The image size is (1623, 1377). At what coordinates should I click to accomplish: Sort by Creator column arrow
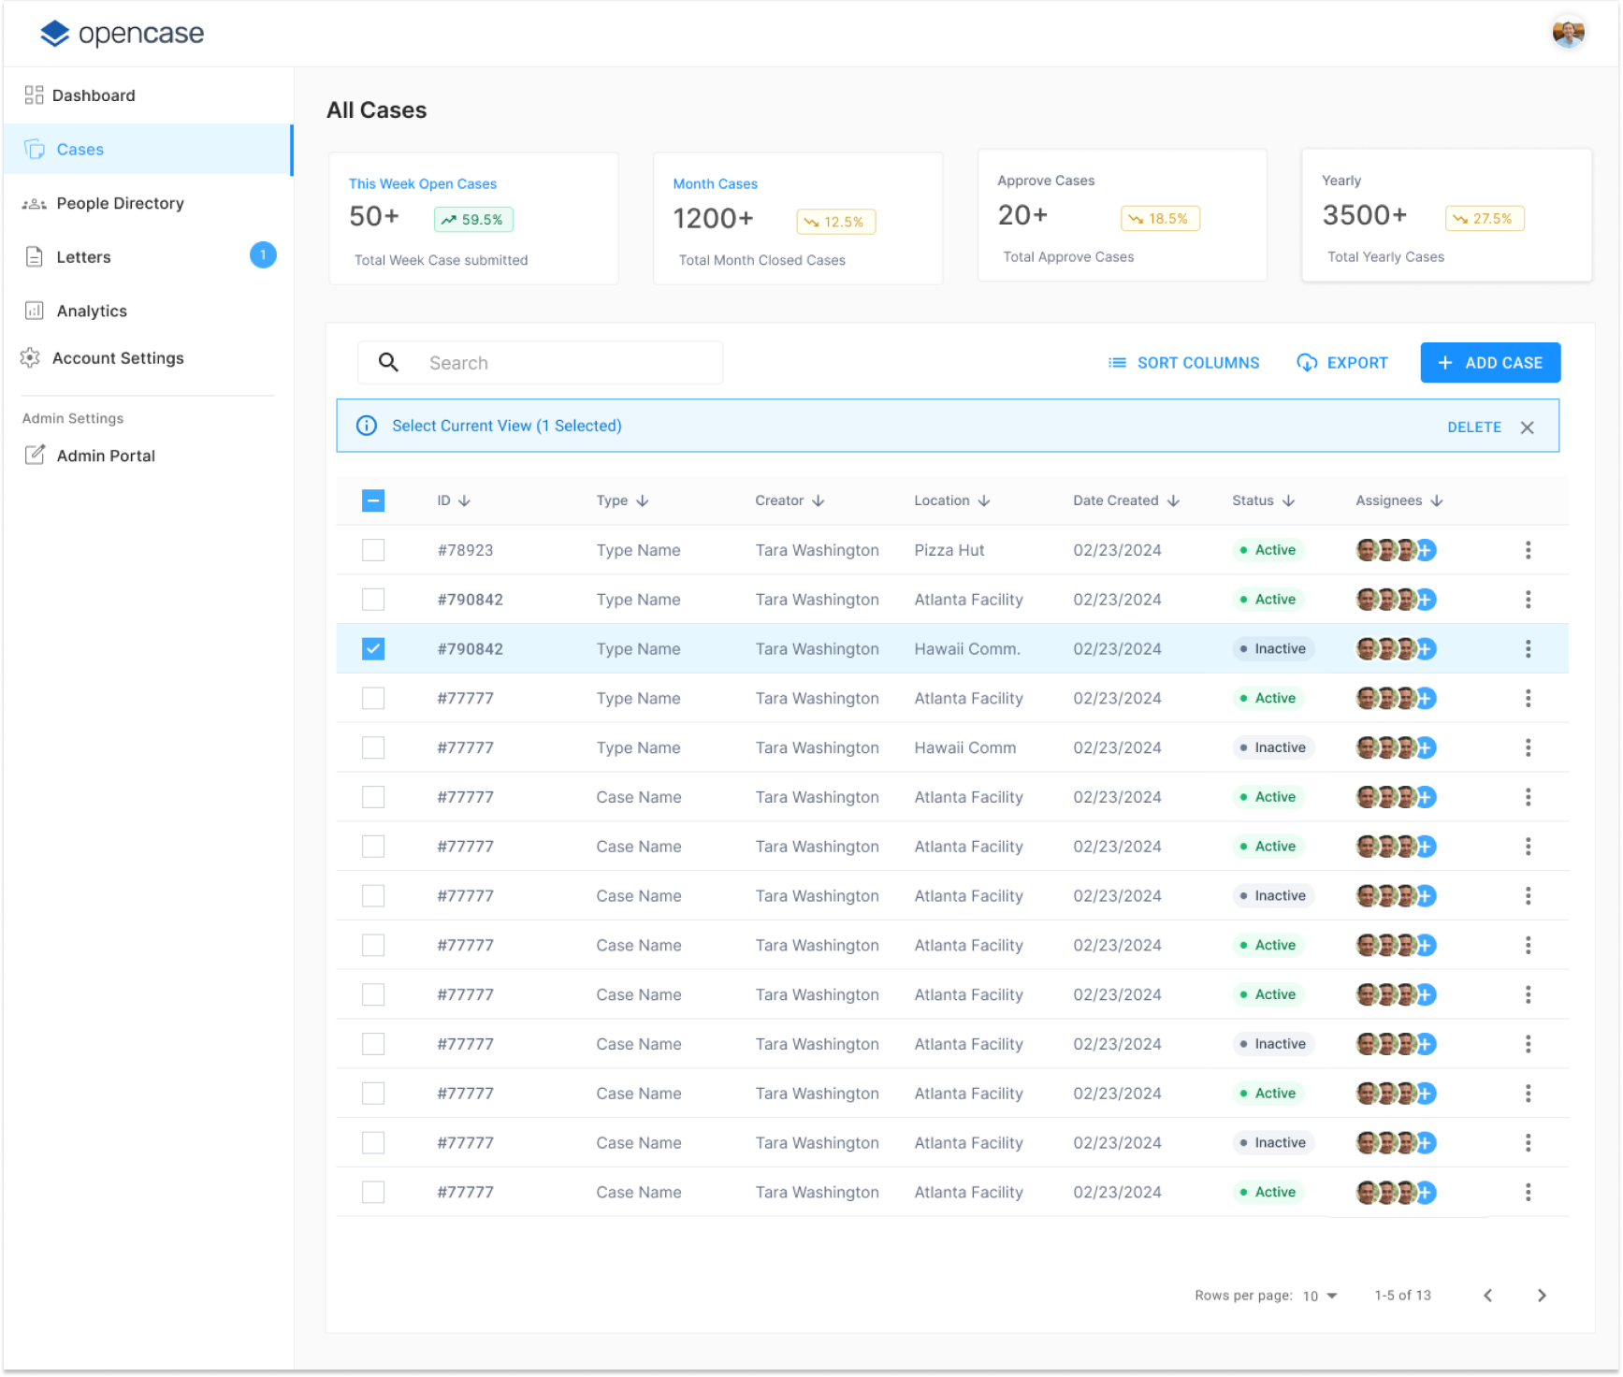click(x=819, y=500)
